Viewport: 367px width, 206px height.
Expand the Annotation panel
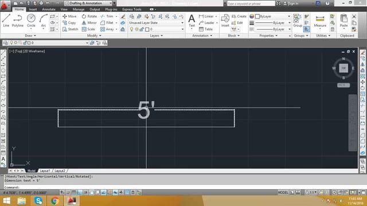coord(202,35)
